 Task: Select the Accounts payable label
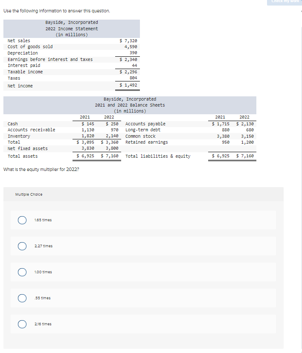point(145,124)
